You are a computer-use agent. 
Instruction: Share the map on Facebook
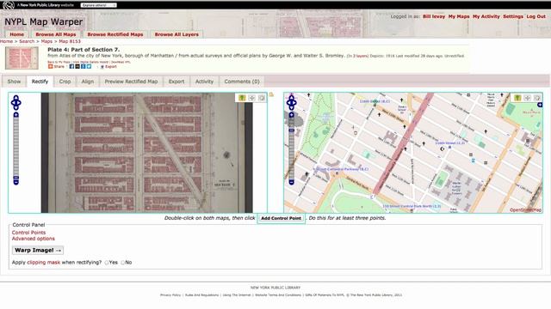[x=71, y=66]
